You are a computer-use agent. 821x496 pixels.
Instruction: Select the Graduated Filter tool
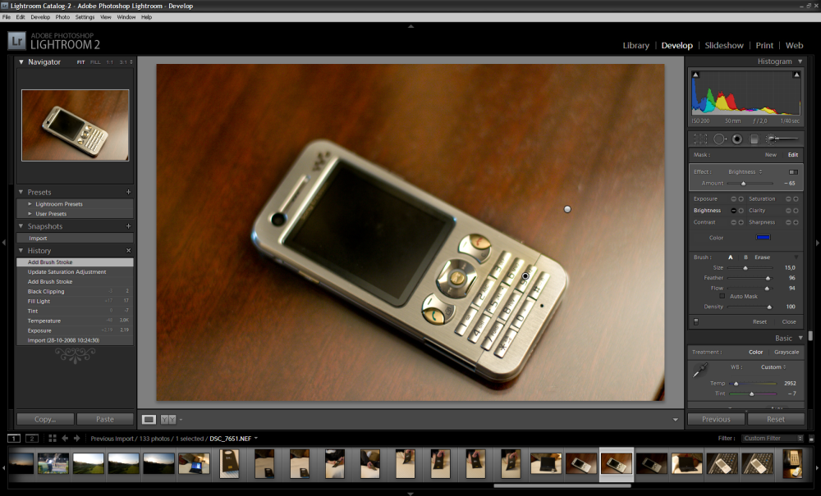pos(754,139)
